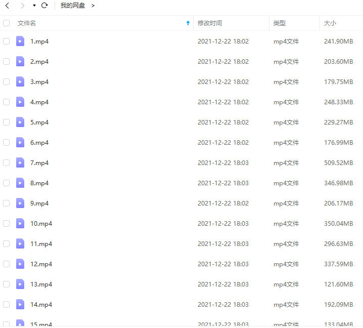The height and width of the screenshot is (328, 363).
Task: Click the video icon of 14.mp4
Action: (x=20, y=304)
